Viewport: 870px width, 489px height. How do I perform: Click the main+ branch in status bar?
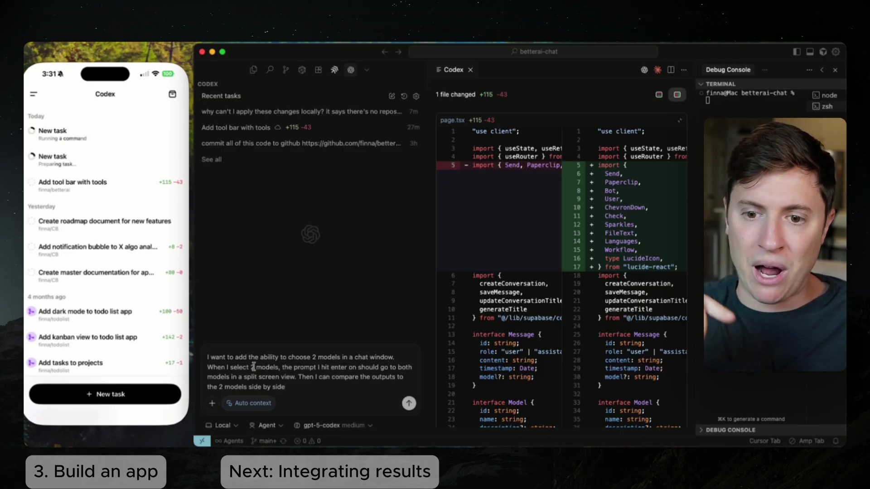pyautogui.click(x=264, y=441)
